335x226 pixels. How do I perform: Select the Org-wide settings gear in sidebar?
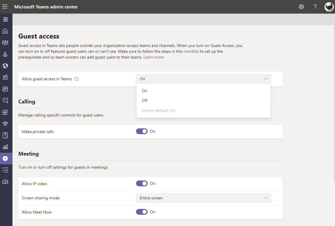tap(5, 158)
